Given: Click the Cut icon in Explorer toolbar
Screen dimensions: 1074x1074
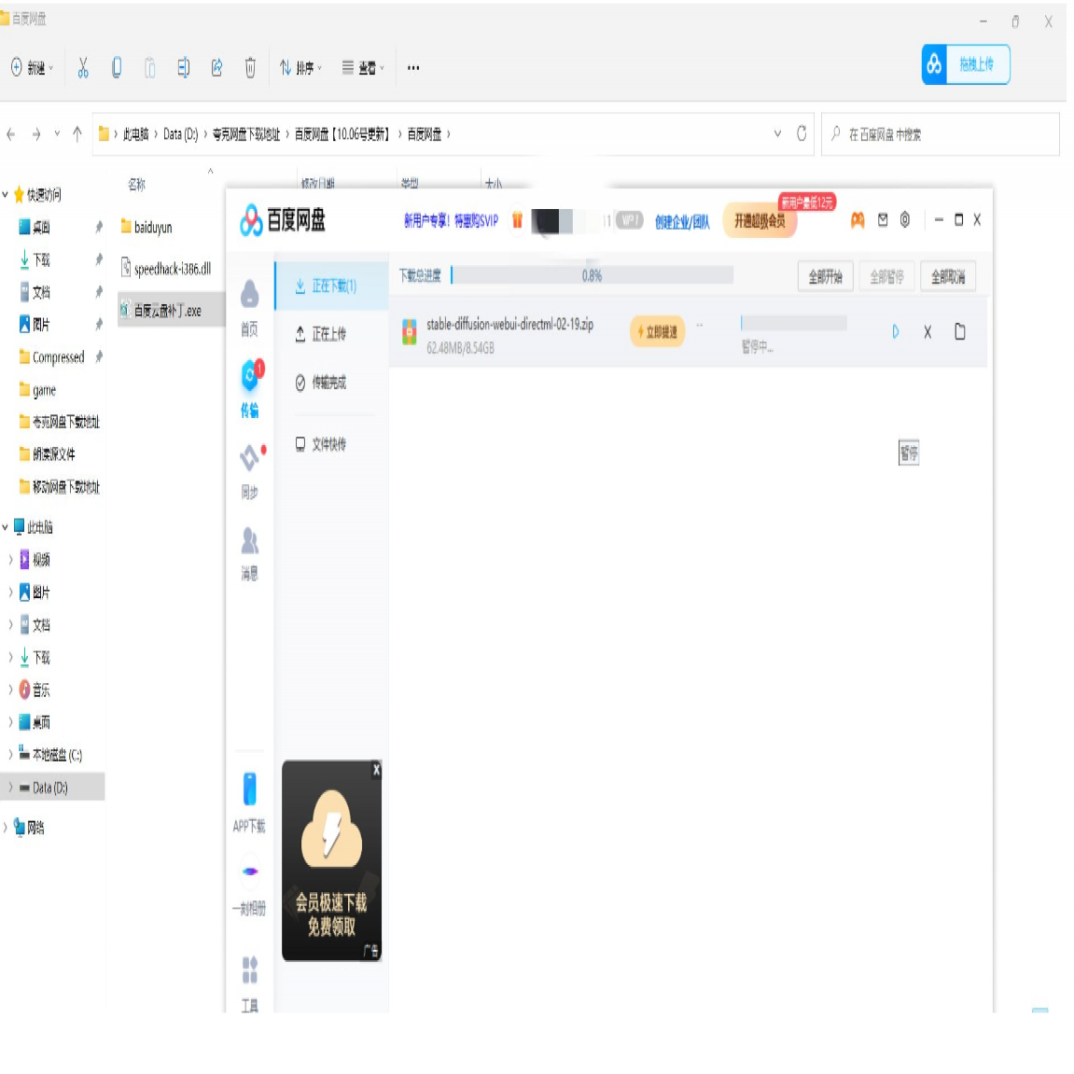Looking at the screenshot, I should click(x=83, y=67).
